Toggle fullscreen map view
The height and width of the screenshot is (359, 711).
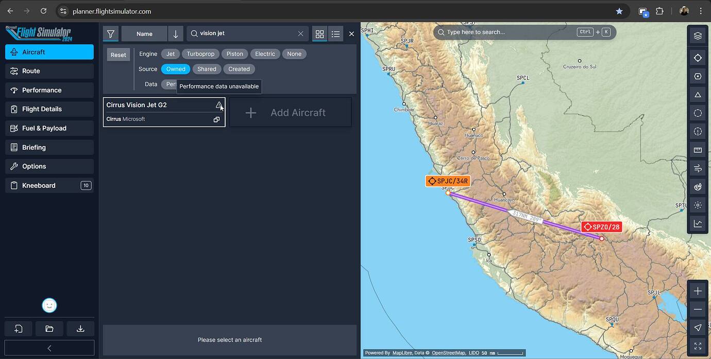point(698,346)
